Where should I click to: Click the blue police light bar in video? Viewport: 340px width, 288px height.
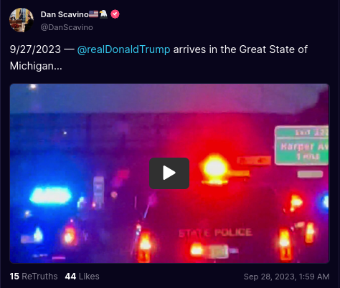pyautogui.click(x=50, y=196)
